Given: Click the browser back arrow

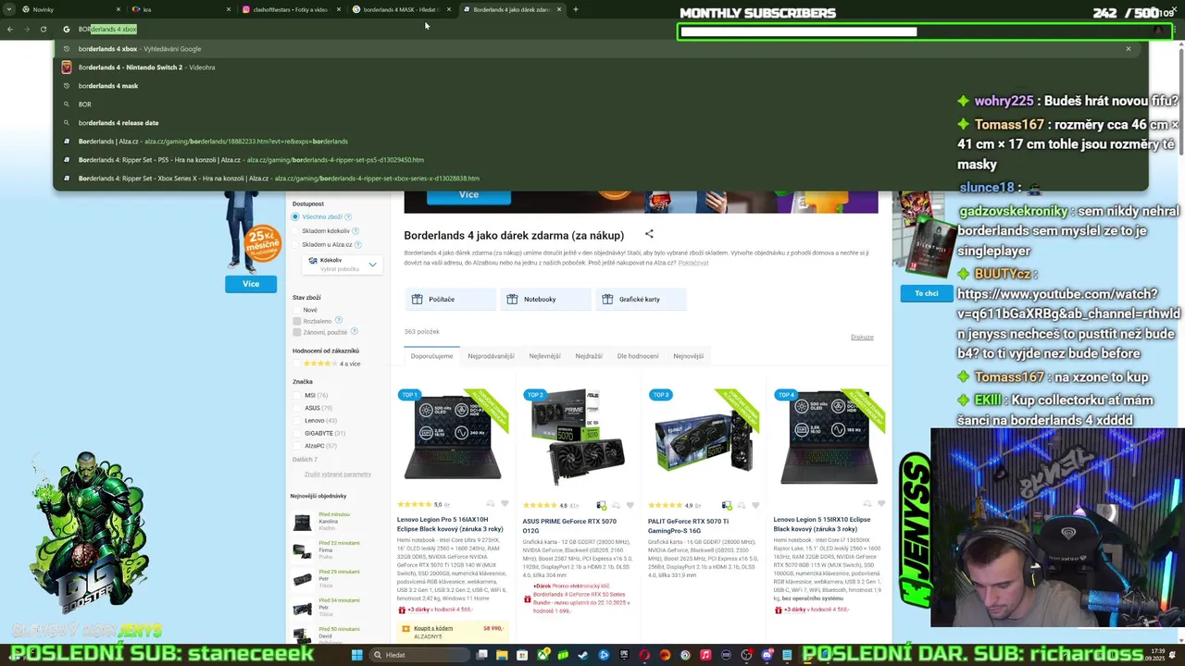Looking at the screenshot, I should tap(10, 29).
